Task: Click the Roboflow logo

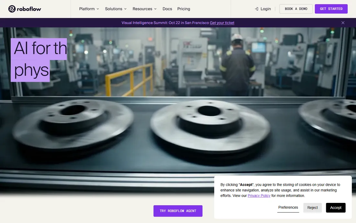Action: click(x=25, y=9)
